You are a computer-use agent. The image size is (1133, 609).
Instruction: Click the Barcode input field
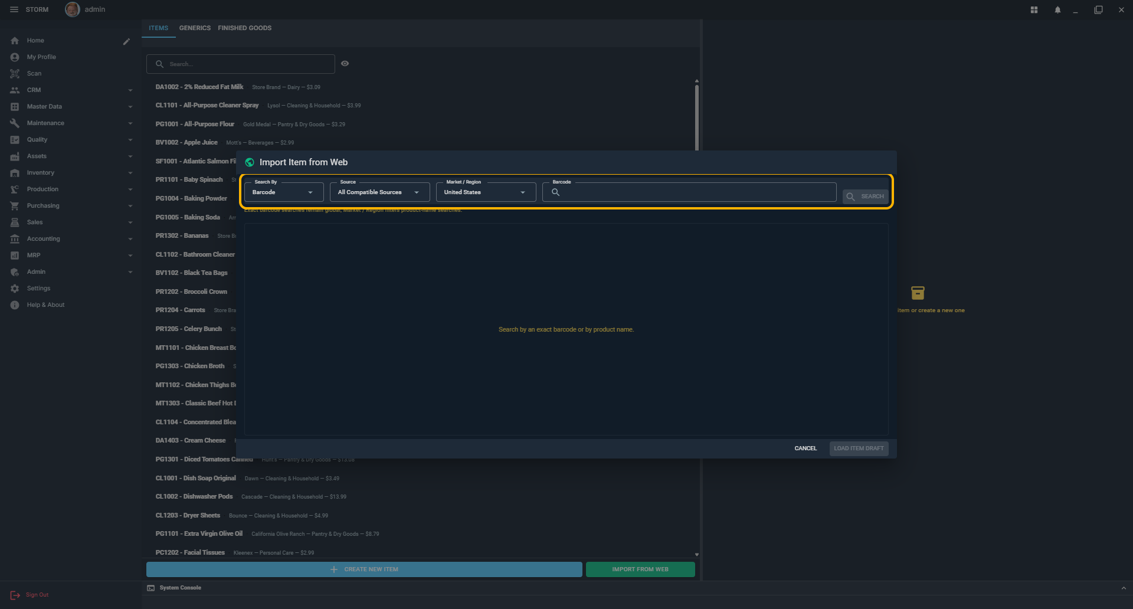point(689,192)
